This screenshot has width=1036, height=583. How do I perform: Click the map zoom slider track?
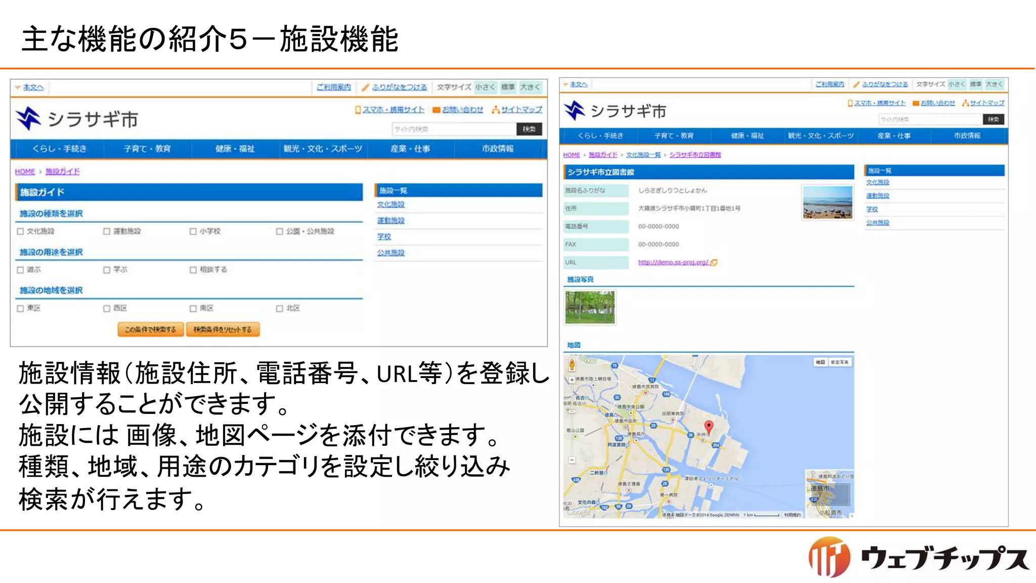coord(572,420)
